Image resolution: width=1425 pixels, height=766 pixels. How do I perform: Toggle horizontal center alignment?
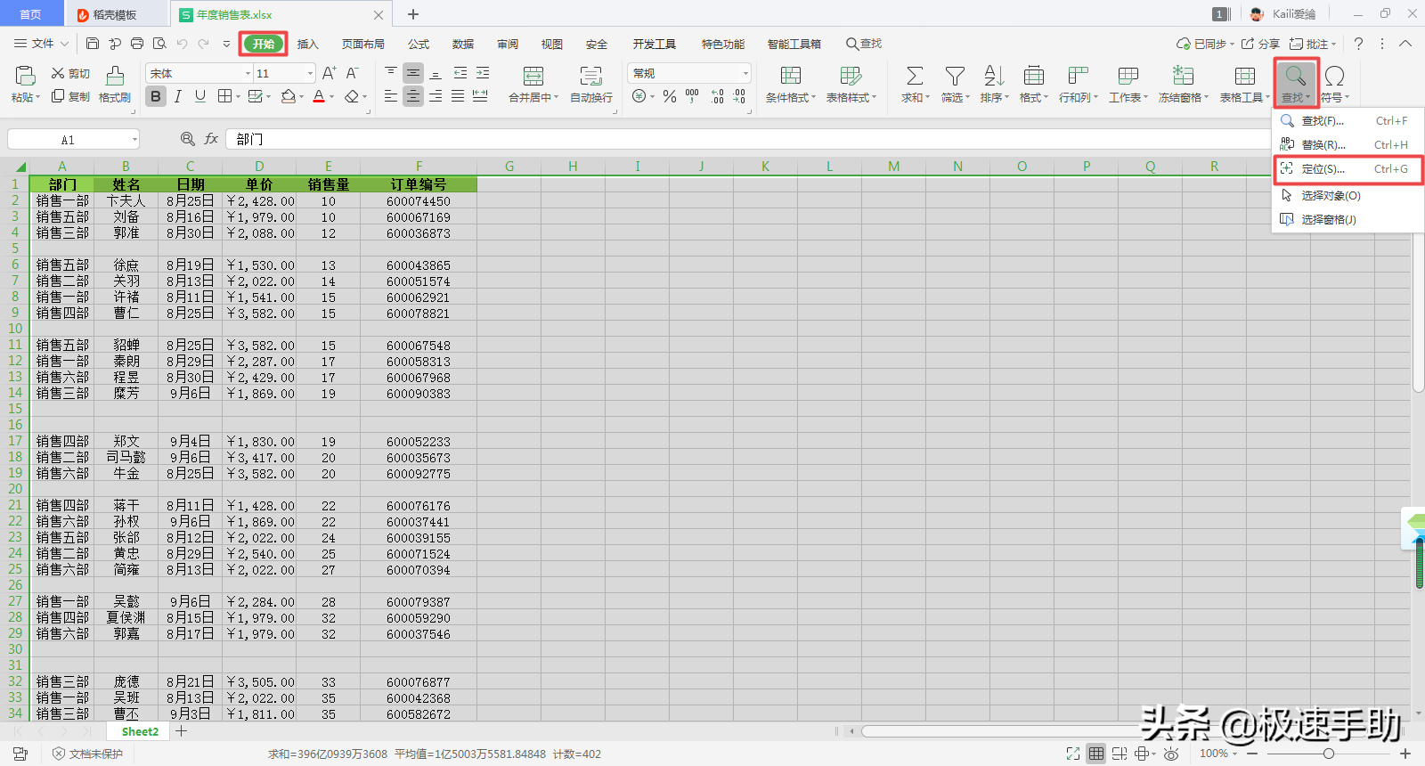click(x=413, y=96)
